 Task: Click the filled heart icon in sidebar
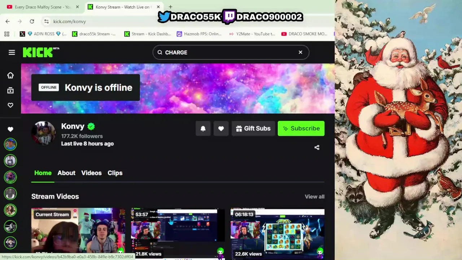[x=10, y=129]
